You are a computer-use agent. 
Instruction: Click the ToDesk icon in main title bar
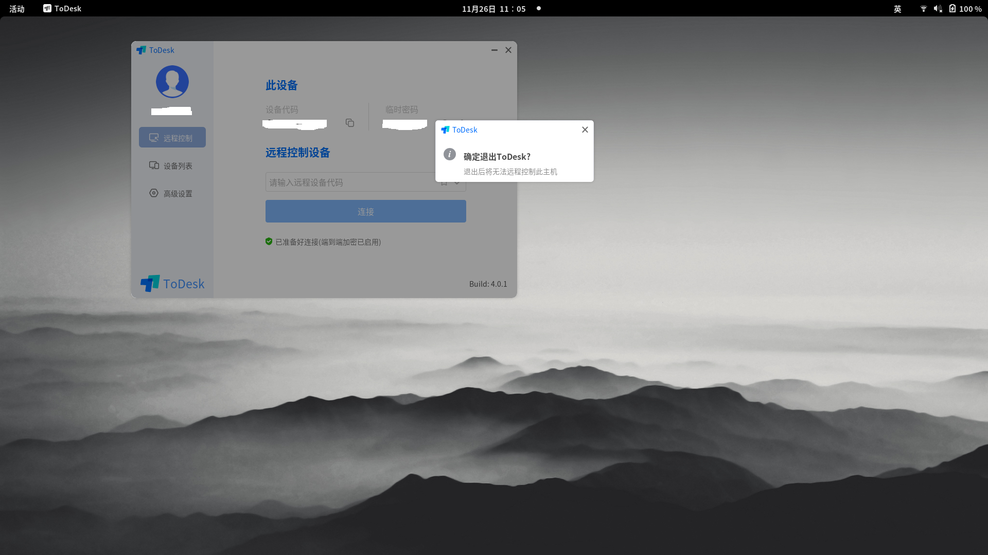141,50
